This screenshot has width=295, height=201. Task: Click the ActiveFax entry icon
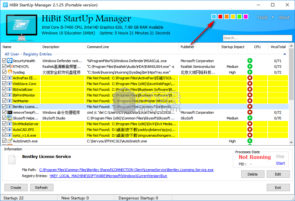(10, 78)
